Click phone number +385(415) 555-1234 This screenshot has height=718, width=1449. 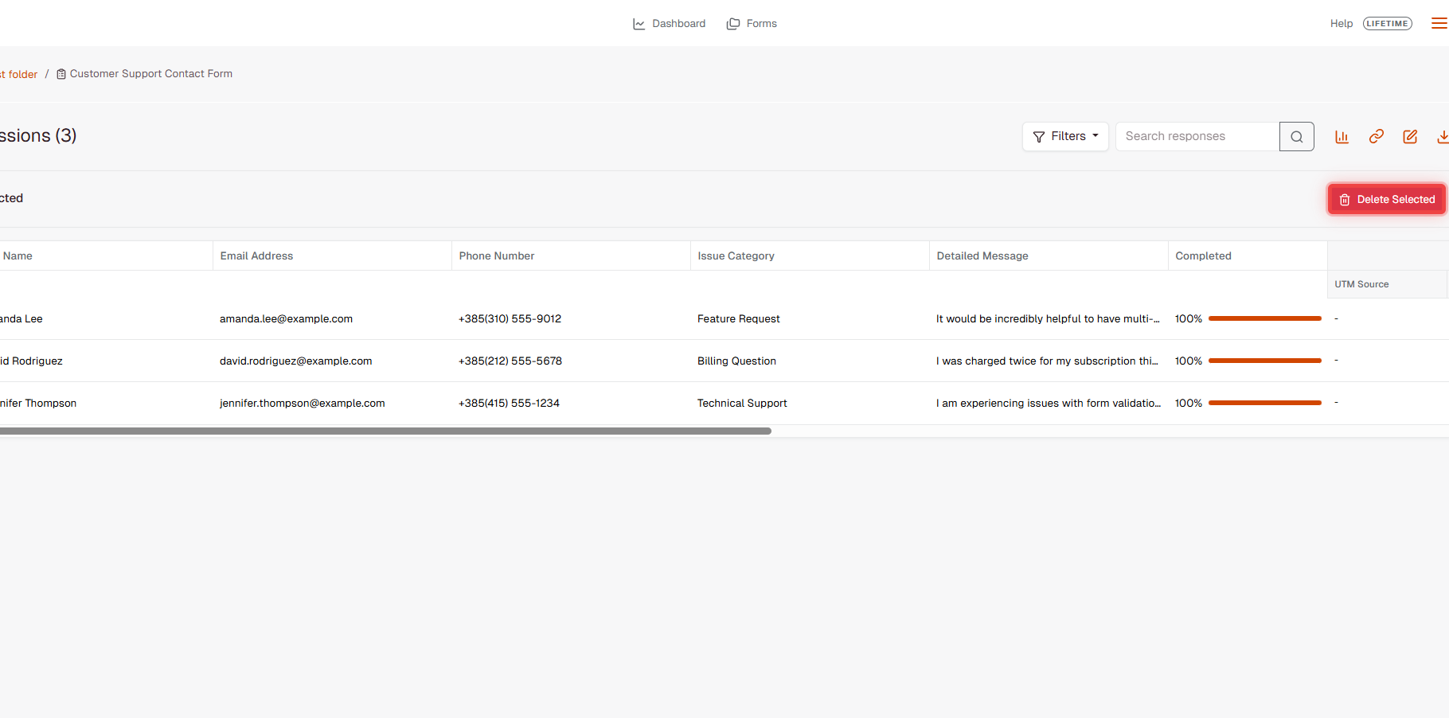click(509, 404)
